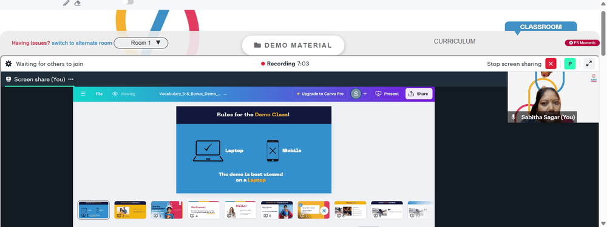Select slide thumbnail 6
This screenshot has width=607, height=227.
point(277,210)
